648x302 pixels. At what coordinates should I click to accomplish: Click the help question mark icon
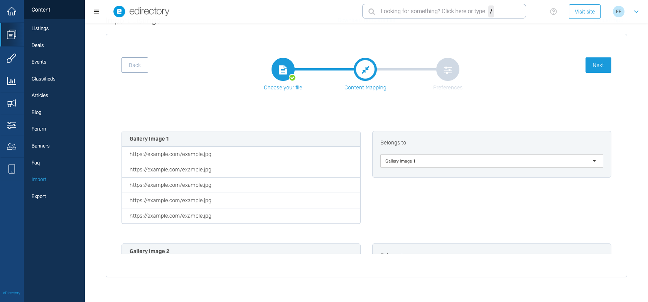[x=553, y=12]
